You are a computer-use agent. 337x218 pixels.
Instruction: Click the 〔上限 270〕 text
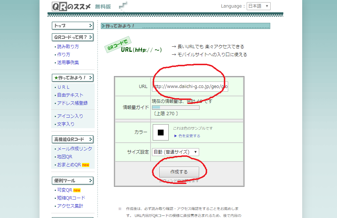pos(165,113)
